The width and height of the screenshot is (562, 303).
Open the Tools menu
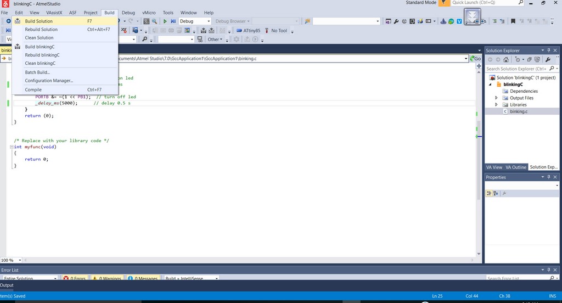pos(168,13)
